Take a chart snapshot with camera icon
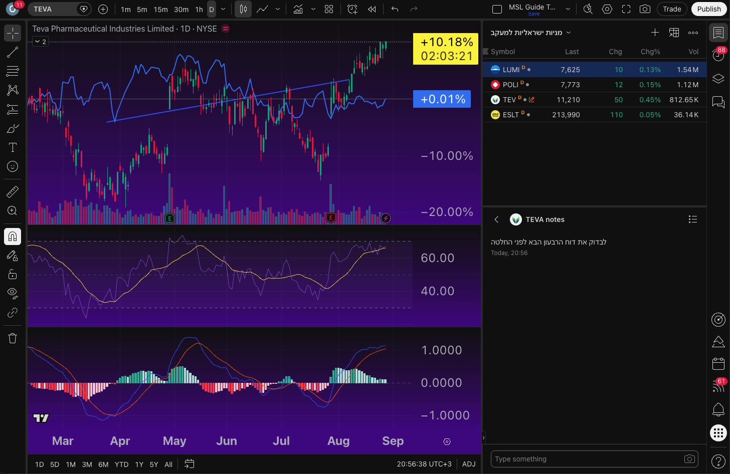The width and height of the screenshot is (730, 474). click(645, 9)
